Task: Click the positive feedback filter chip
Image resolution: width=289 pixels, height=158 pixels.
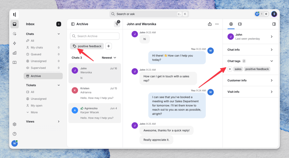Action: click(x=87, y=46)
